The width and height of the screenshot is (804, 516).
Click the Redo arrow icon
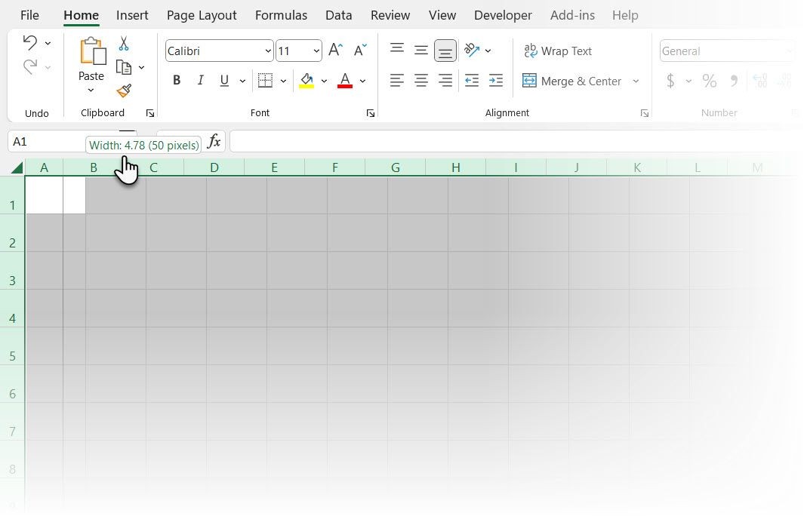click(29, 66)
